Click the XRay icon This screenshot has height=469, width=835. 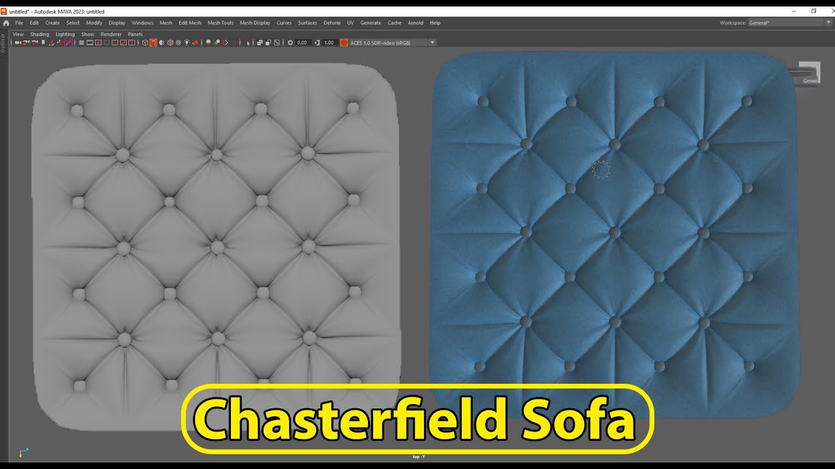pos(260,42)
